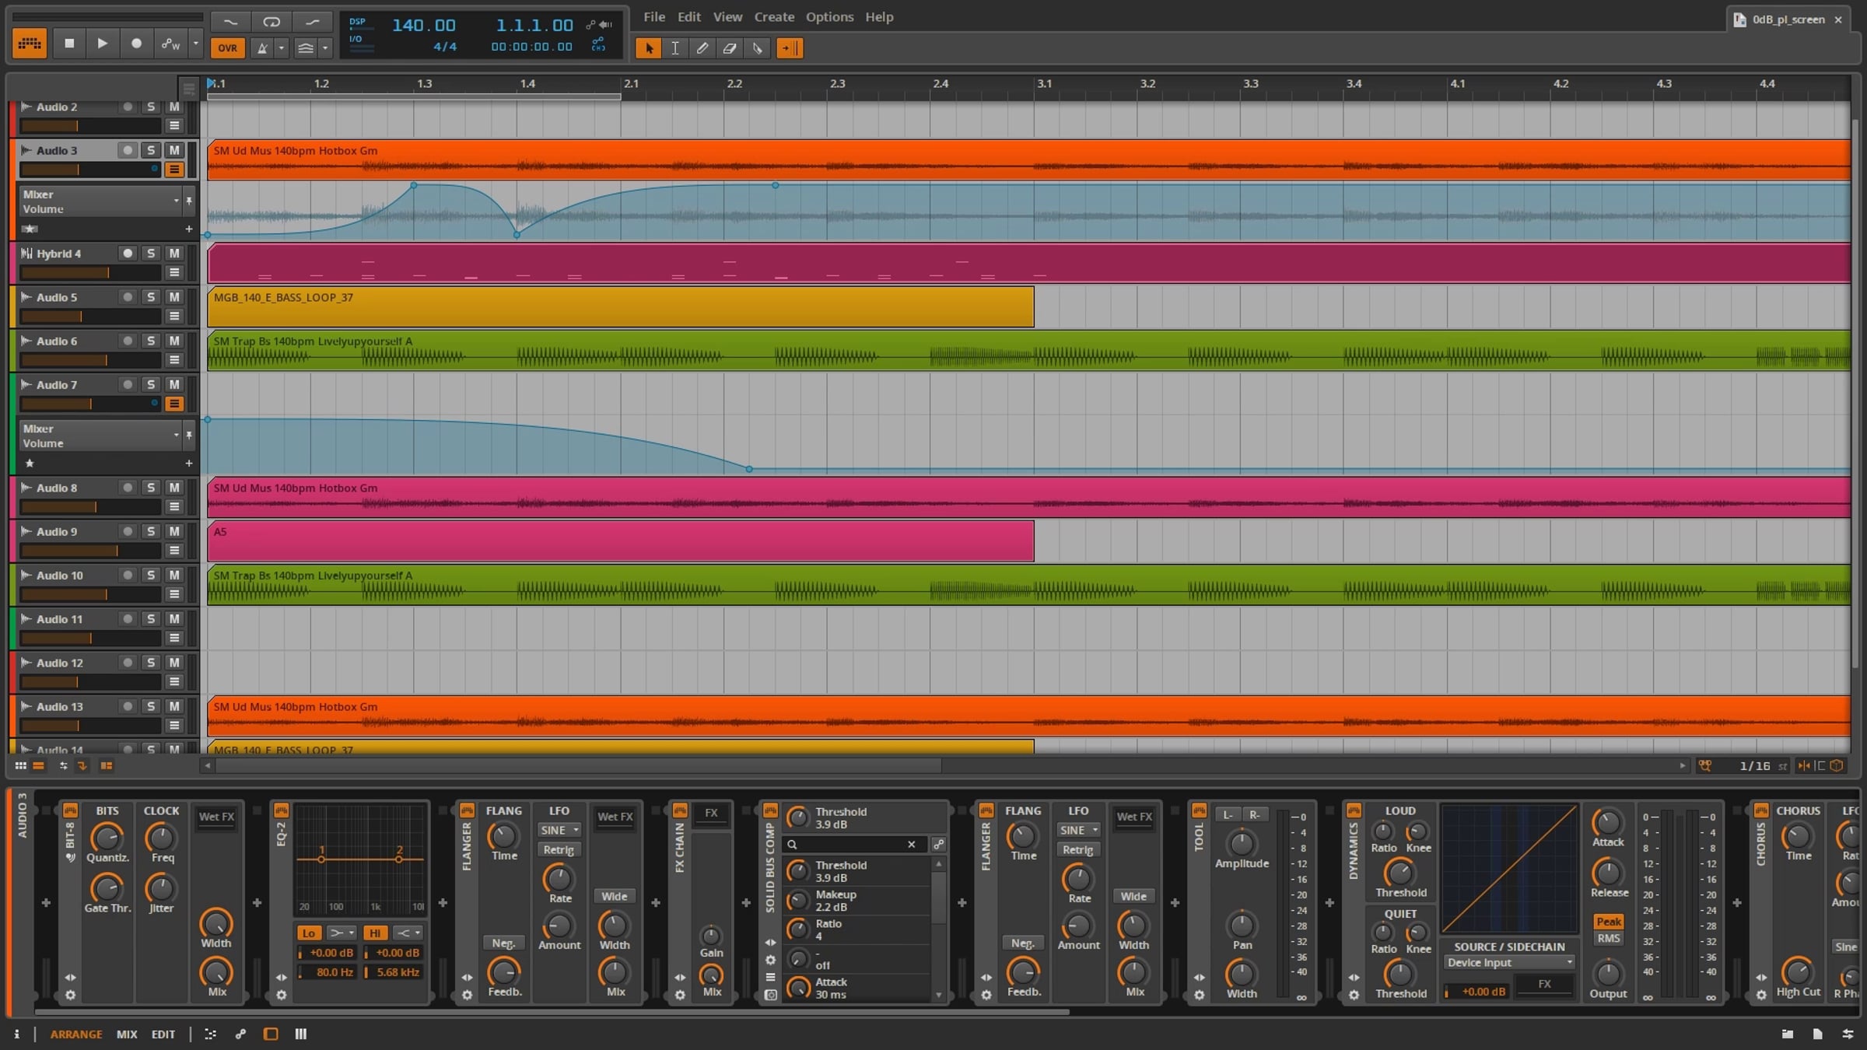Viewport: 1867px width, 1050px height.
Task: Click the tempo field showing 140.00
Action: point(423,25)
